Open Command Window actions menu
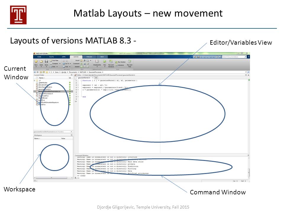Screen dimensions: 284x213 pos(248,155)
